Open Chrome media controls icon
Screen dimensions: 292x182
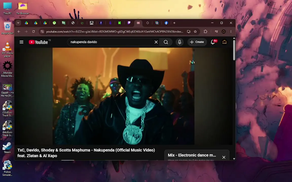coord(216,32)
